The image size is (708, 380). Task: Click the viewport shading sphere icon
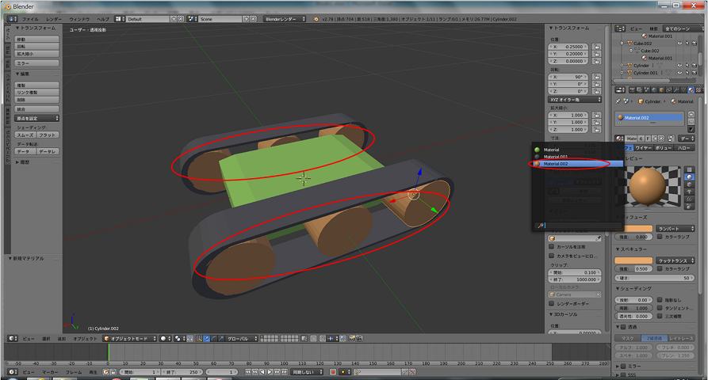[163, 338]
